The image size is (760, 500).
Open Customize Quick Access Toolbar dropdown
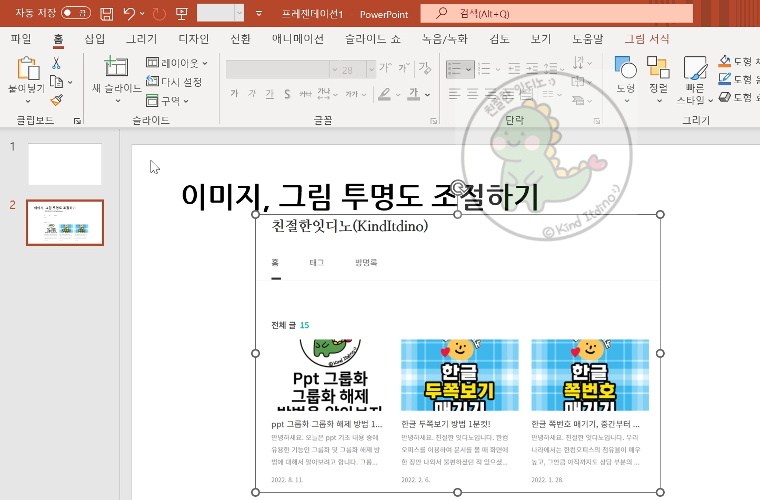pyautogui.click(x=259, y=14)
